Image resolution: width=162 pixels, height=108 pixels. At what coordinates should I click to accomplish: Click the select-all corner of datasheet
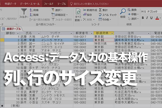[2, 33]
